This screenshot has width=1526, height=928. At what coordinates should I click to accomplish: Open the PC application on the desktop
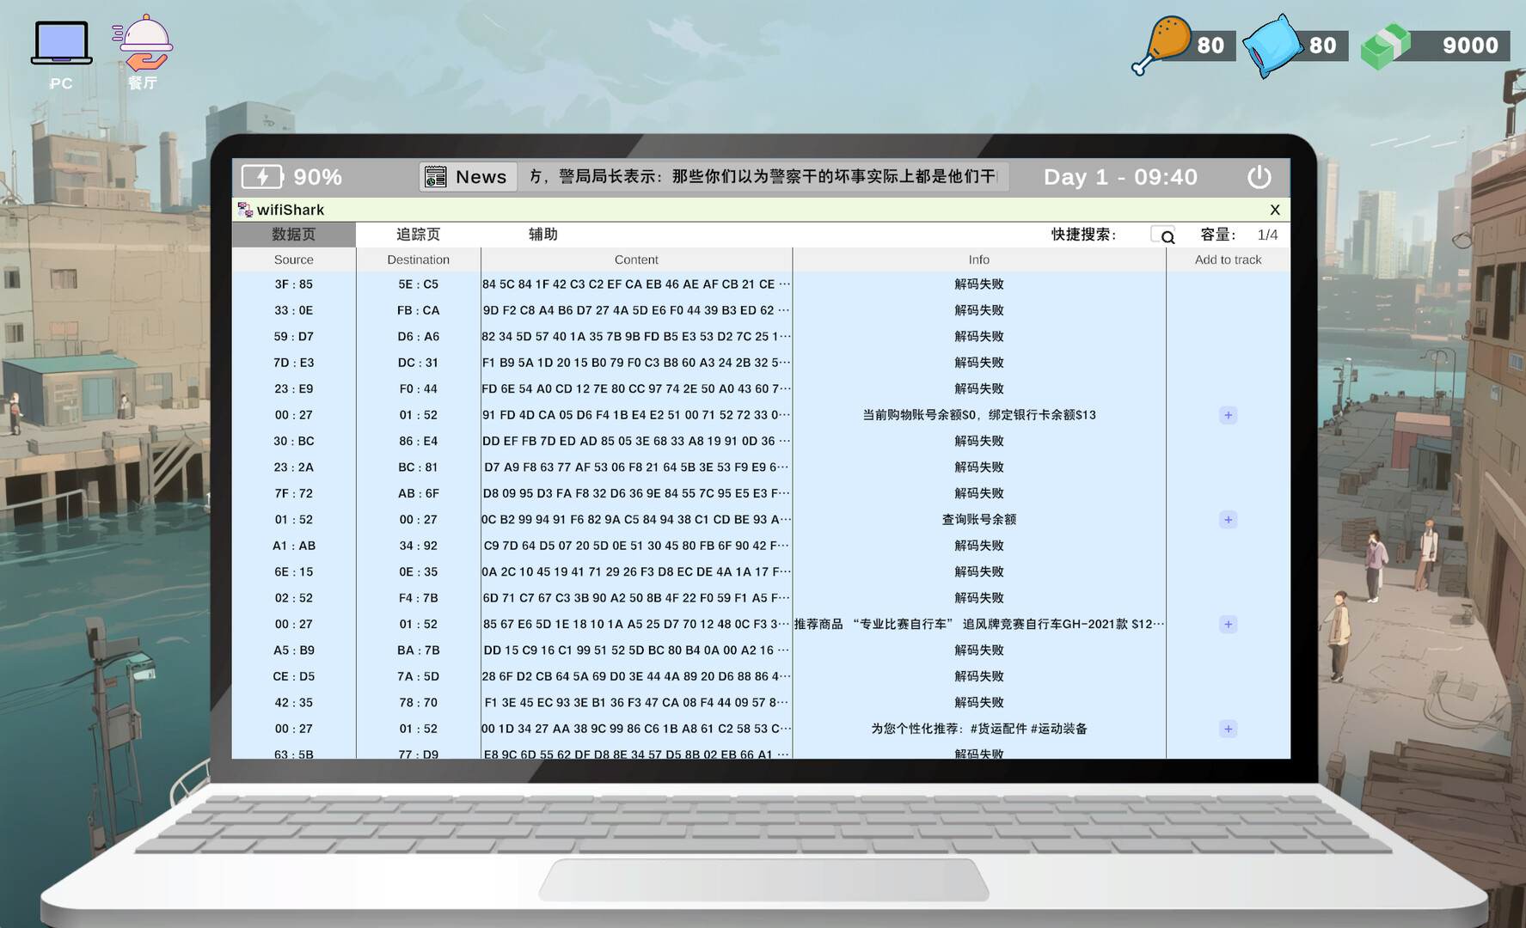[60, 40]
